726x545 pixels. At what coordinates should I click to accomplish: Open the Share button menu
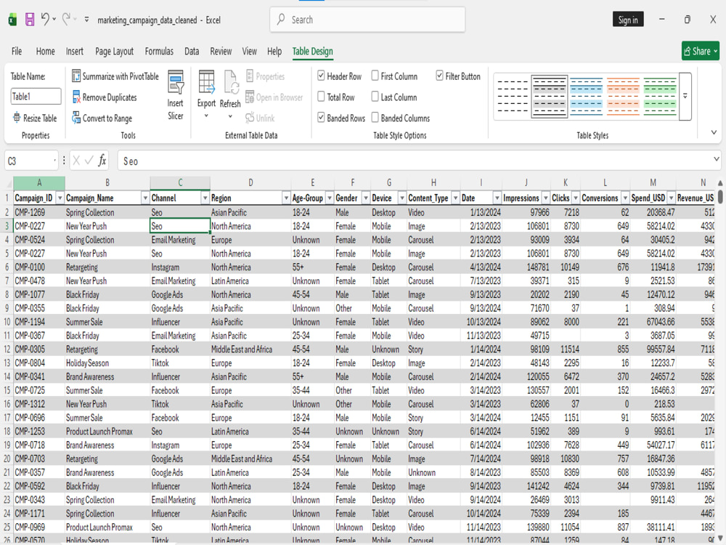click(x=700, y=51)
